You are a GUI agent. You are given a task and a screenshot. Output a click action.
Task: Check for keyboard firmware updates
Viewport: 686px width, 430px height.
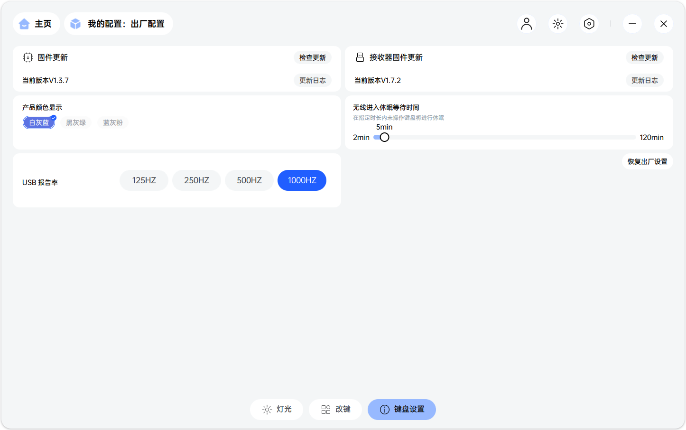click(x=312, y=57)
